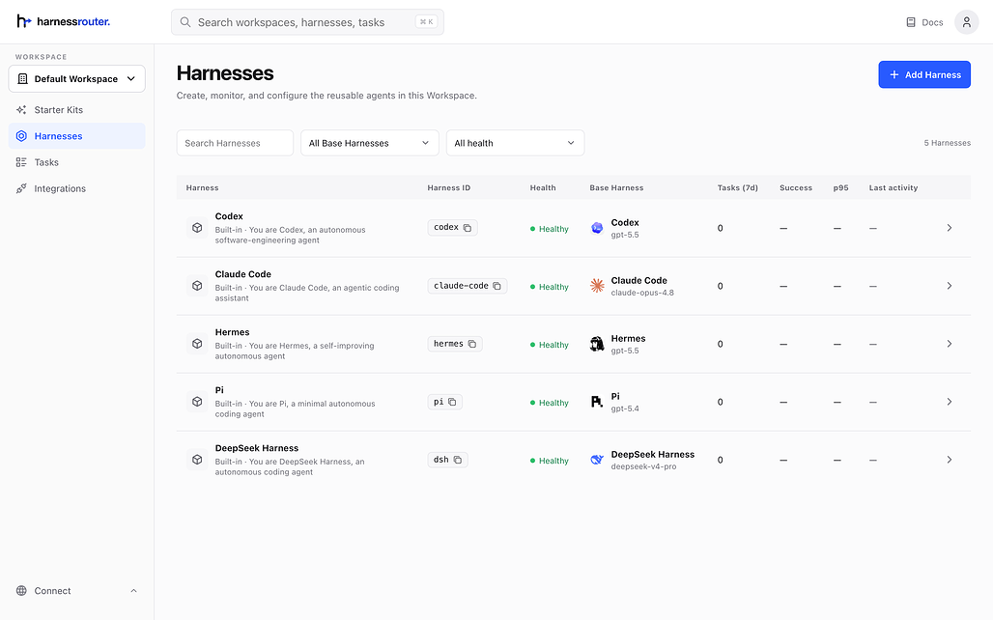Expand the Connect section chevron

coord(133,591)
